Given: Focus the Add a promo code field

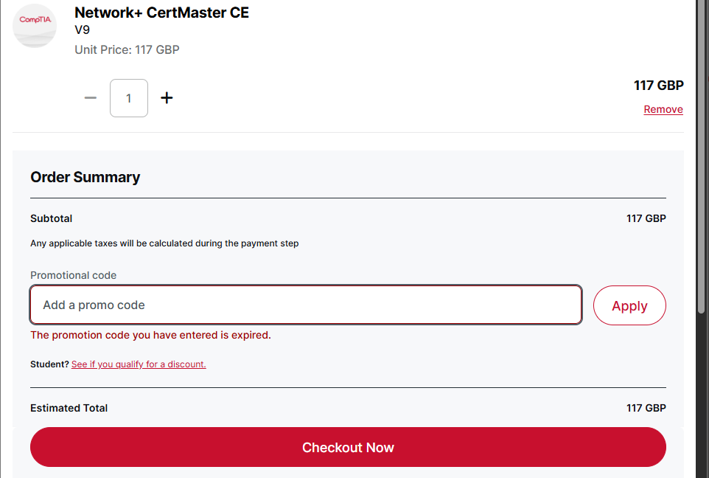Looking at the screenshot, I should click(306, 305).
